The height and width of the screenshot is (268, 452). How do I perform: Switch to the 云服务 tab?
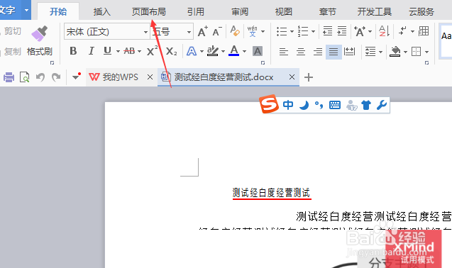(x=421, y=12)
